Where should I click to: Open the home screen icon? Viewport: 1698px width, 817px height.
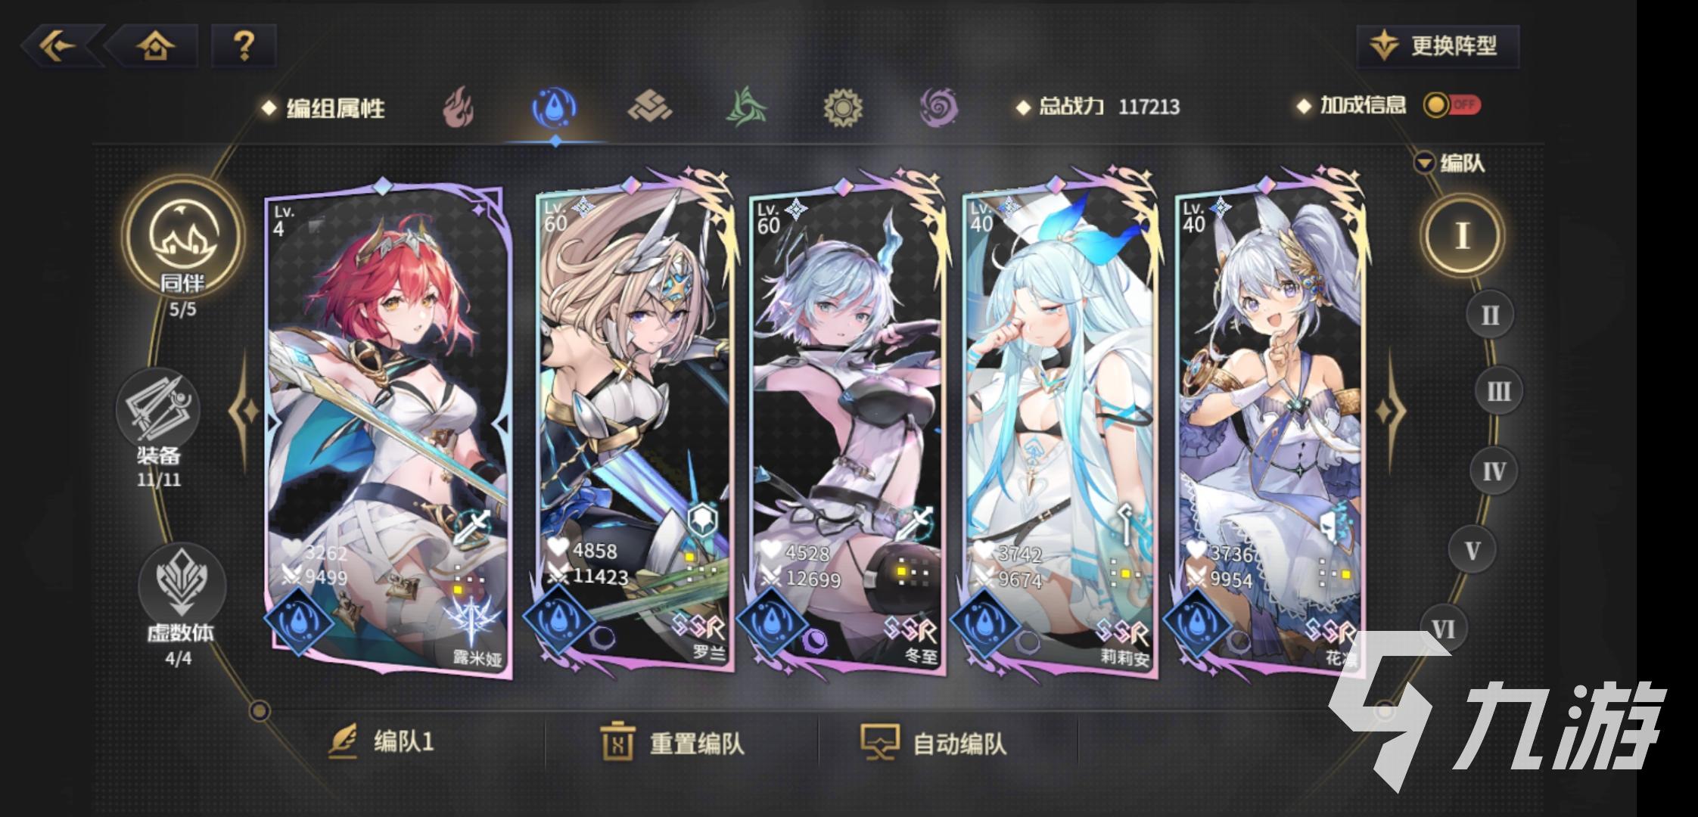(x=156, y=46)
